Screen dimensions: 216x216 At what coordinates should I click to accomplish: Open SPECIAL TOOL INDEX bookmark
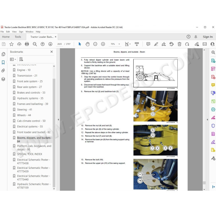pos(30,154)
